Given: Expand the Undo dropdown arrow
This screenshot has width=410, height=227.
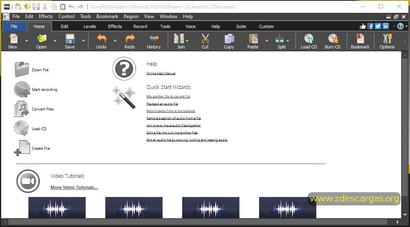Looking at the screenshot, I should click(x=115, y=41).
